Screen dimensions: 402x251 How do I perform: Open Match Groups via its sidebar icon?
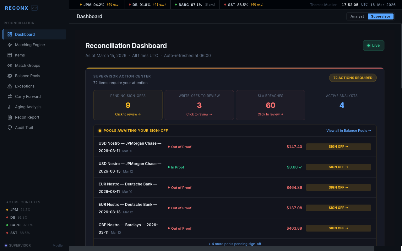point(10,65)
